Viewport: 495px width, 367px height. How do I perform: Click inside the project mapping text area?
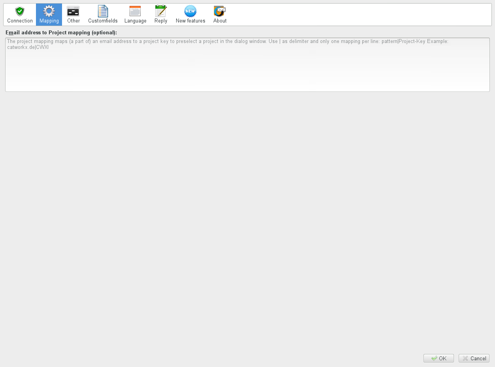(247, 67)
